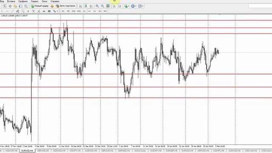Select the horizontal line drawing tool
The height and width of the screenshot is (153, 272).
click(x=7, y=11)
